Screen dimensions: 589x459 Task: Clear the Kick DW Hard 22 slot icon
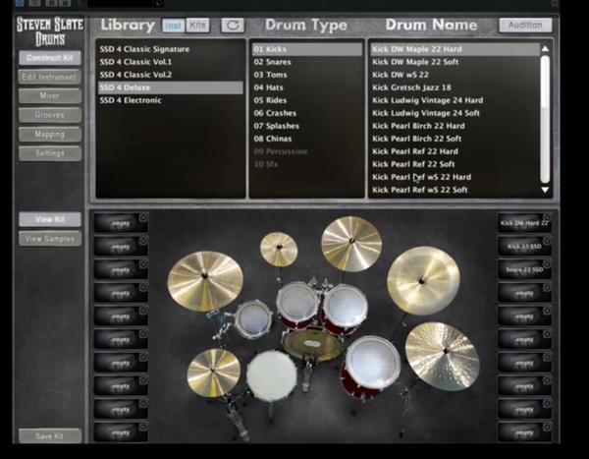pyautogui.click(x=547, y=218)
